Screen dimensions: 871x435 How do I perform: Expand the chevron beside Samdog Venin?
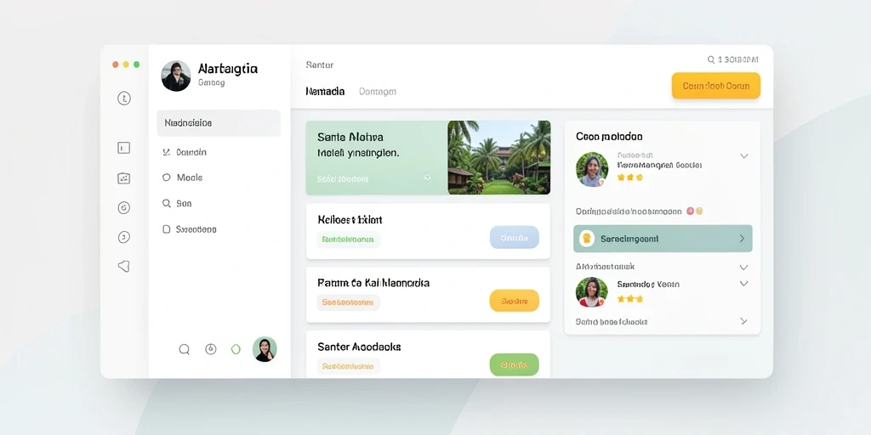(744, 284)
